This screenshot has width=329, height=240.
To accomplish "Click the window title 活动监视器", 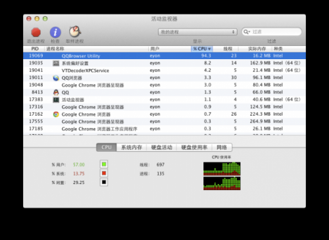I will (x=164, y=19).
